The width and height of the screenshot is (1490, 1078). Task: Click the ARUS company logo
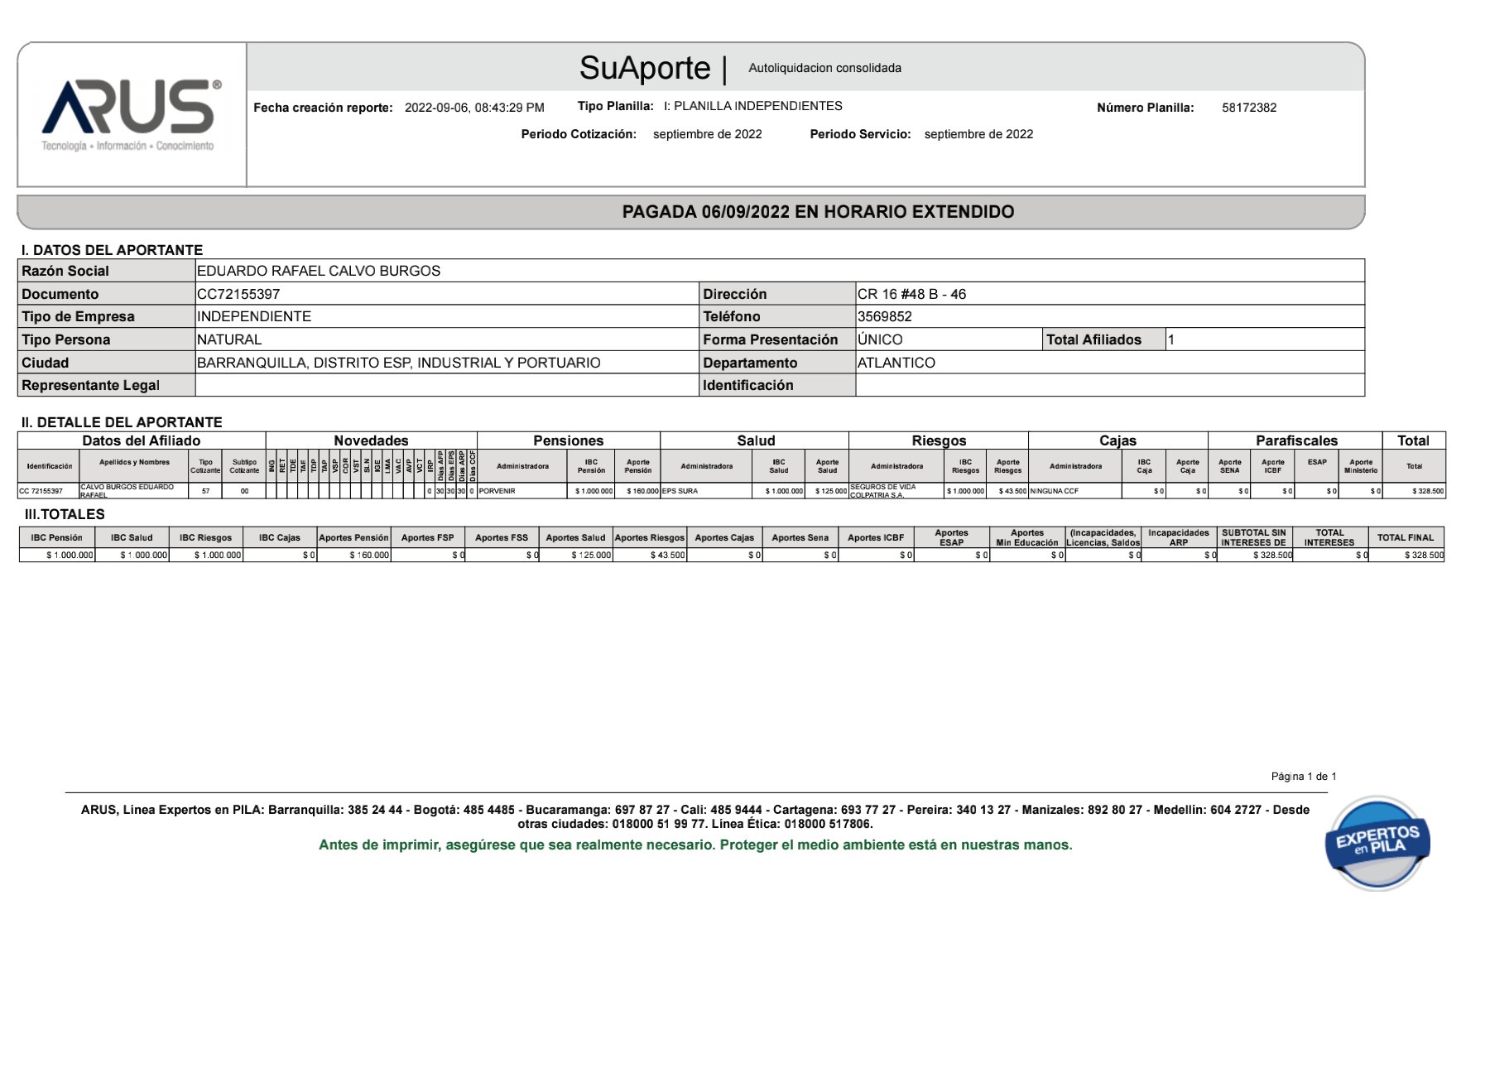pyautogui.click(x=131, y=113)
